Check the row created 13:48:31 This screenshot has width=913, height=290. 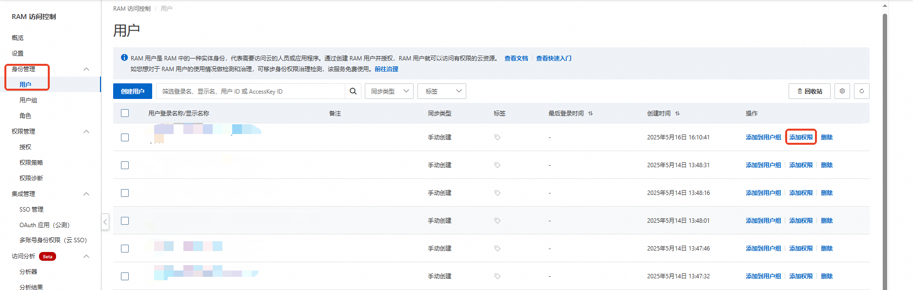click(x=125, y=165)
